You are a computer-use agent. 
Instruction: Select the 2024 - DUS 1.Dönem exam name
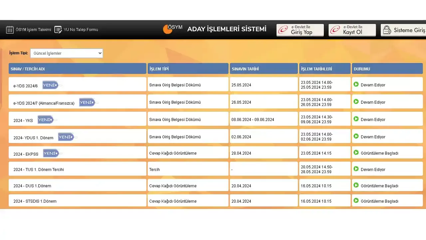tap(32, 186)
